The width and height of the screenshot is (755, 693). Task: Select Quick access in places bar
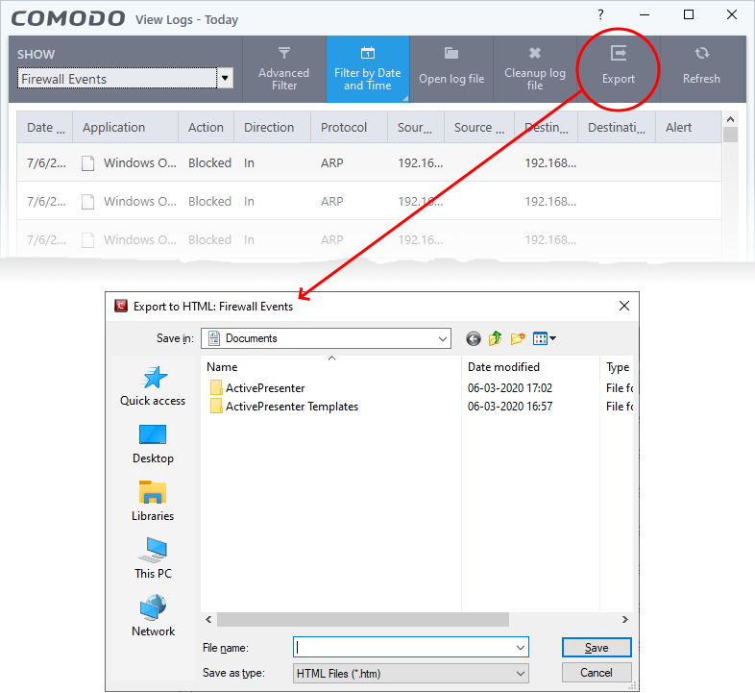click(x=153, y=385)
